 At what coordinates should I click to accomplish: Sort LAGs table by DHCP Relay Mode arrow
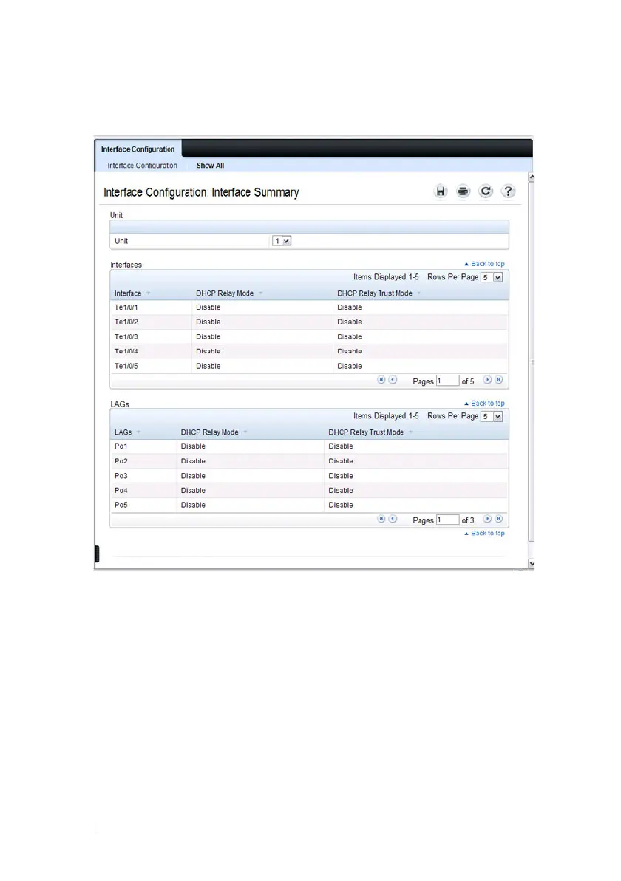(245, 432)
